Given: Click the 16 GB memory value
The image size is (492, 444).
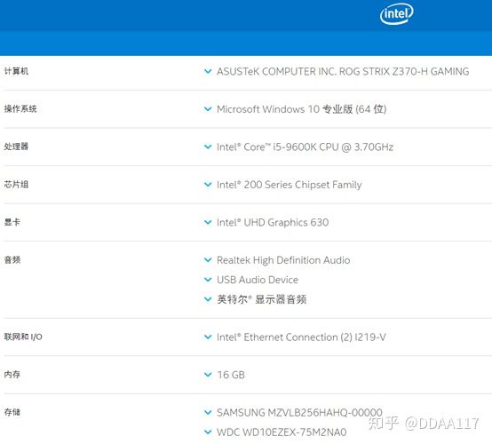Looking at the screenshot, I should pos(231,375).
